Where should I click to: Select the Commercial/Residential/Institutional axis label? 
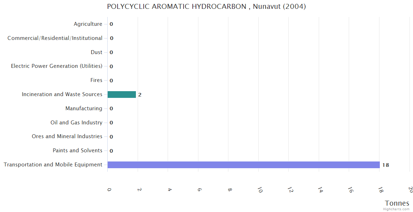[55, 38]
